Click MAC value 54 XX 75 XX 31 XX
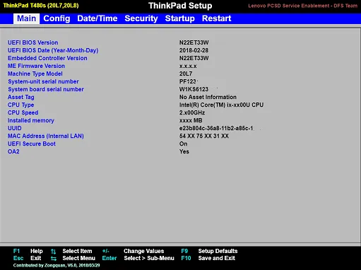Screen dimensions: 361x270 click(x=204, y=136)
